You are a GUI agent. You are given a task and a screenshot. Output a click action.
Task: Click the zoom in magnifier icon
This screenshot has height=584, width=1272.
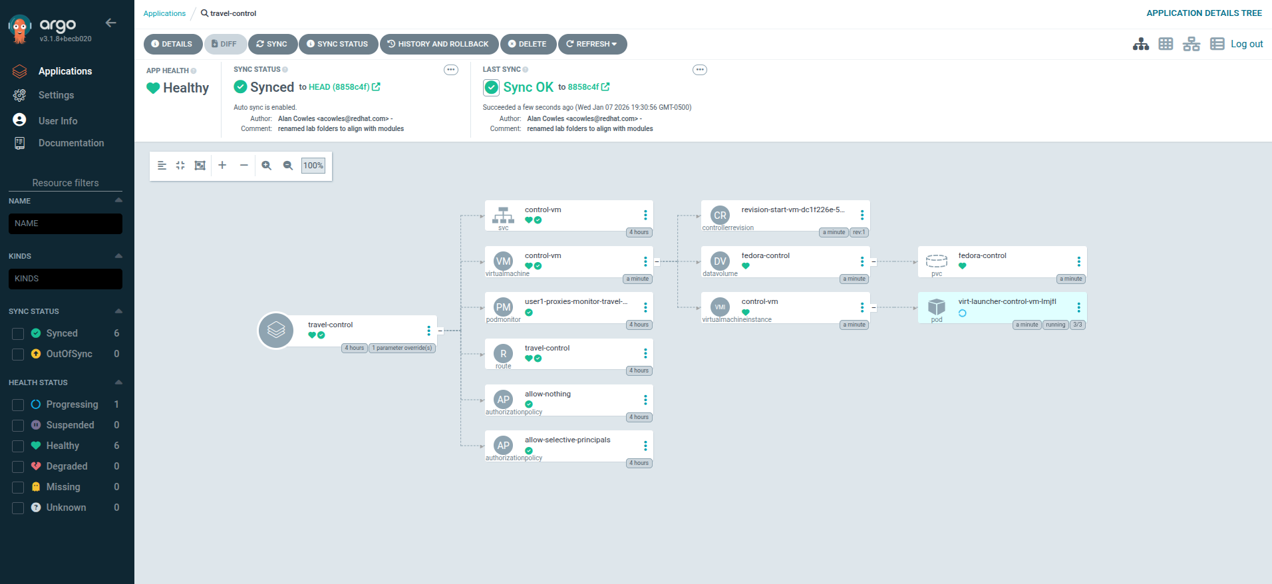[x=266, y=166]
